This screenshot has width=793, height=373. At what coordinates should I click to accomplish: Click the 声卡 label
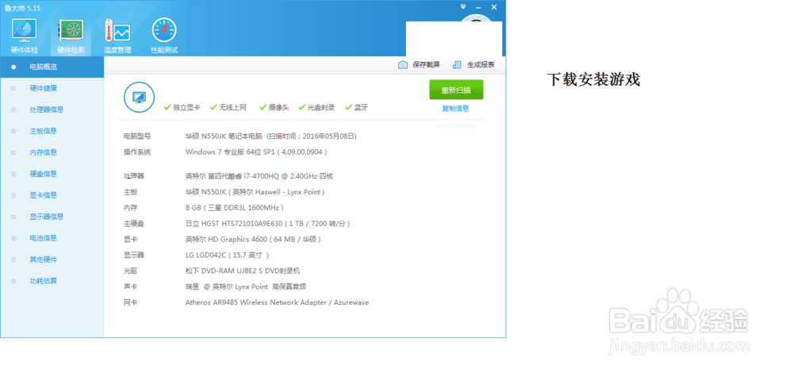tap(131, 286)
